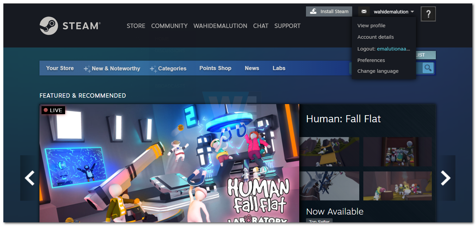Open notifications via the envelope icon
The height and width of the screenshot is (226, 476).
(364, 11)
